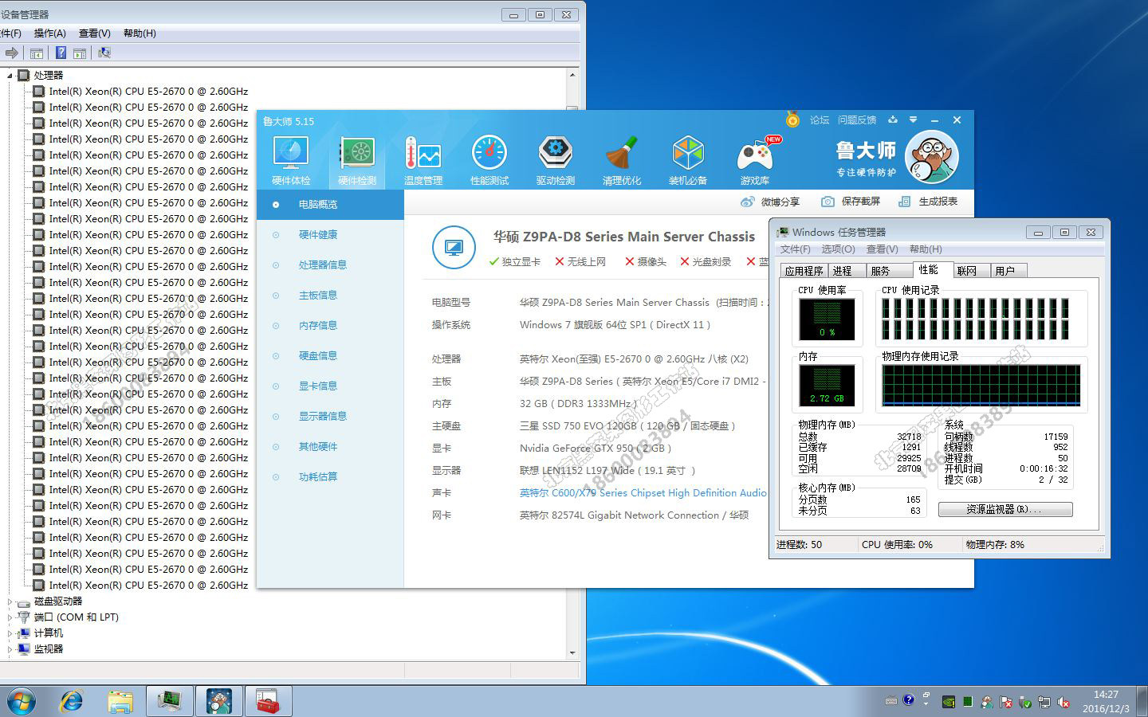This screenshot has height=717, width=1148.
Task: Open 游戏库 game controller icon
Action: click(755, 160)
